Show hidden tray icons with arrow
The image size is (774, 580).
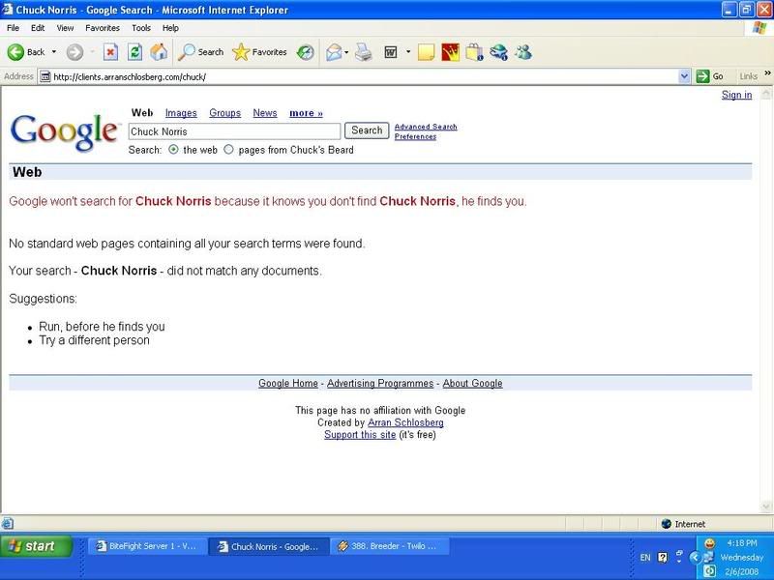click(x=695, y=558)
